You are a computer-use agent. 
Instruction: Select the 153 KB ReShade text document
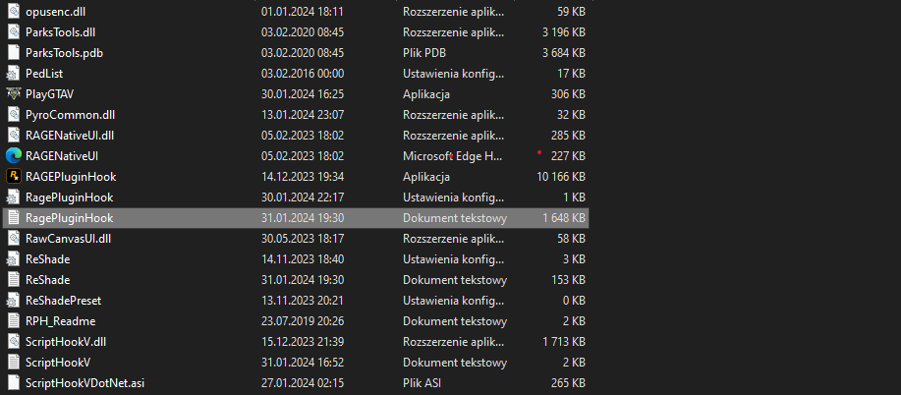tap(47, 280)
